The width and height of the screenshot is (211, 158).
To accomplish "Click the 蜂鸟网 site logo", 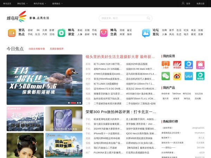I will [17, 18].
